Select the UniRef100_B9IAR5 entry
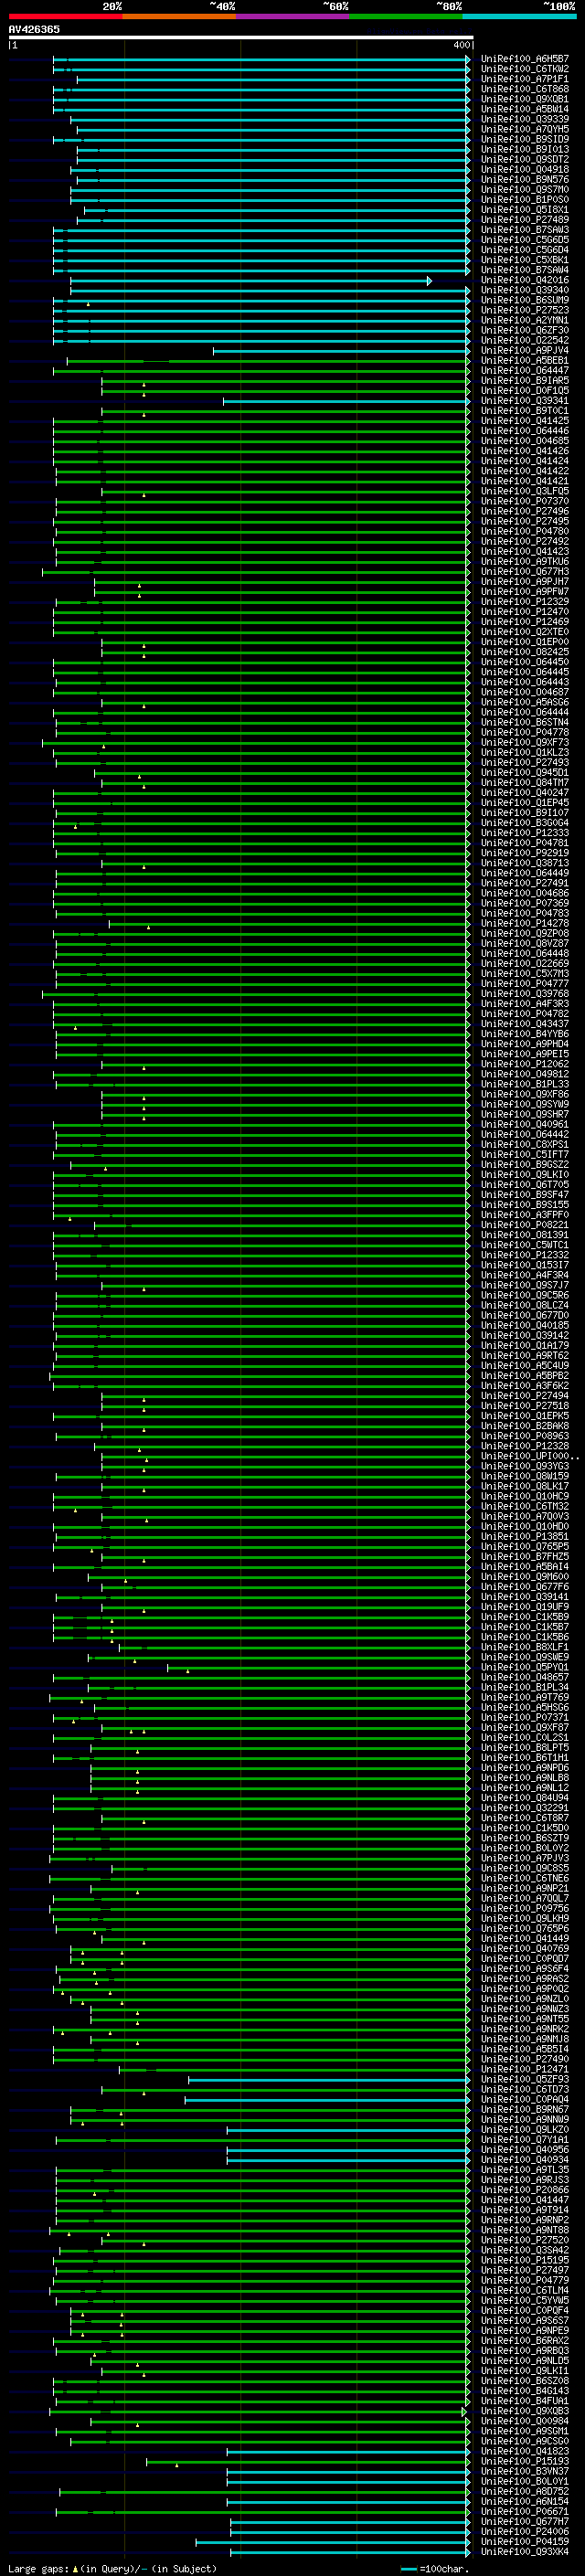Screen dimensions: 585x2576 pyautogui.click(x=525, y=380)
